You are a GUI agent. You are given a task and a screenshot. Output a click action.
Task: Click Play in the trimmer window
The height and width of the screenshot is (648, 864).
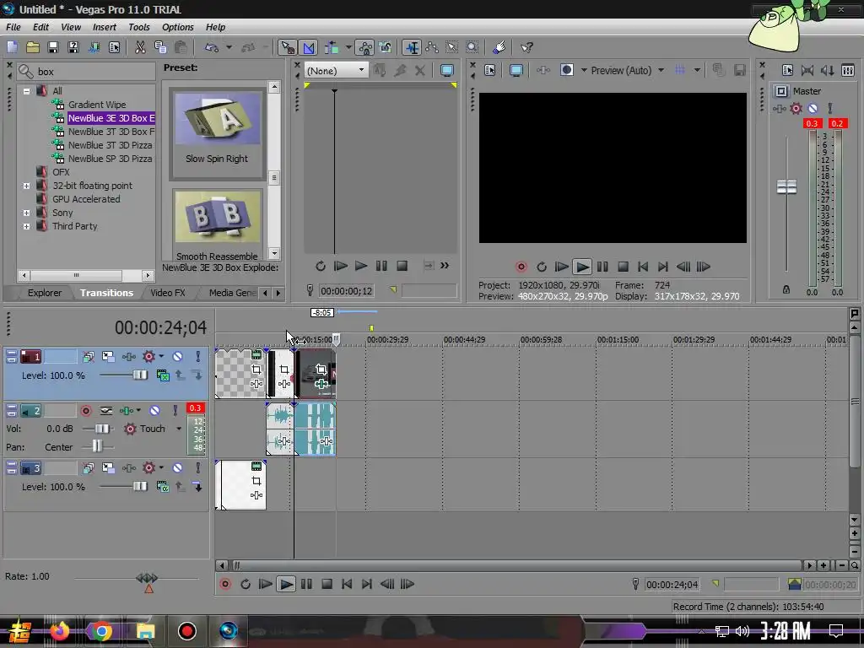361,266
